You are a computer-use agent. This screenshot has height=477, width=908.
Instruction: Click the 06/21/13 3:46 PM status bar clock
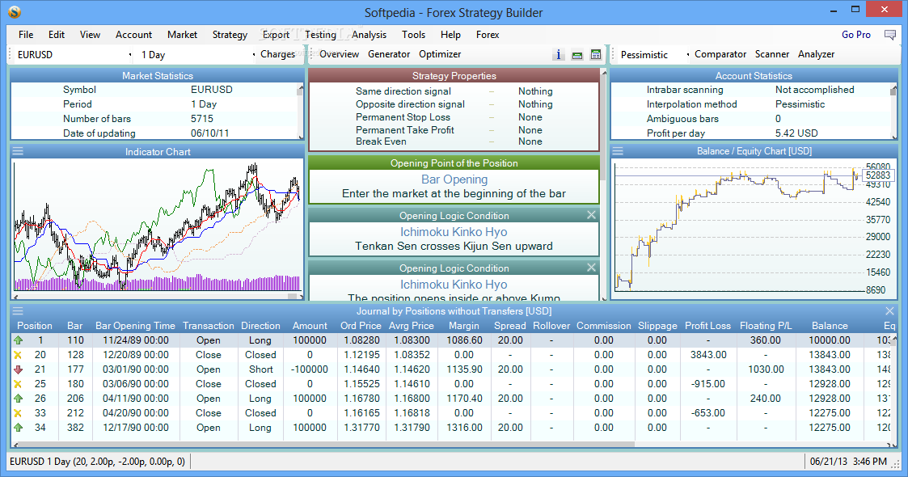[848, 462]
